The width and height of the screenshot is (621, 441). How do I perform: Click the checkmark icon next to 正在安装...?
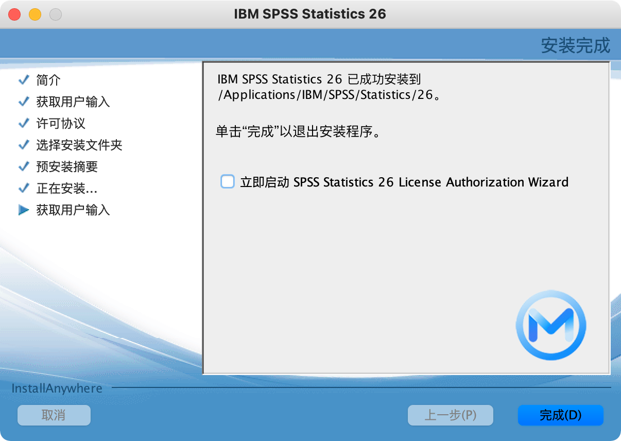24,188
